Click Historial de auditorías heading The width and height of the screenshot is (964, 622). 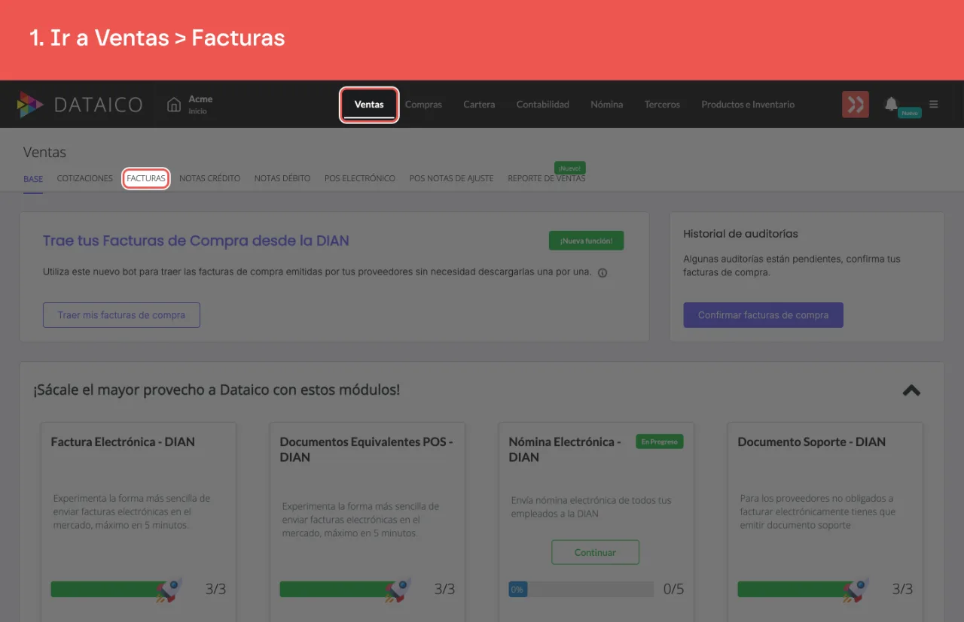pos(740,234)
